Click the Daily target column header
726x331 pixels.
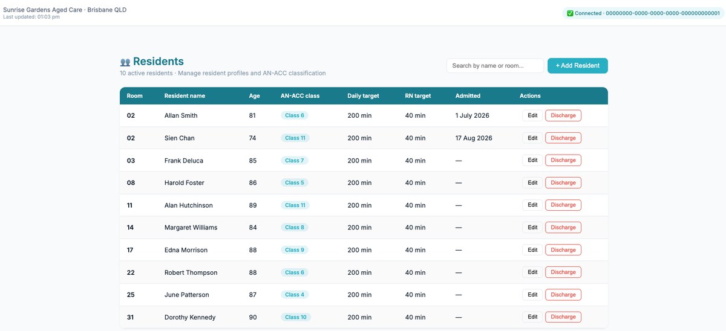click(x=363, y=95)
